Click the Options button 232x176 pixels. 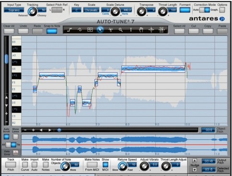click(x=222, y=10)
